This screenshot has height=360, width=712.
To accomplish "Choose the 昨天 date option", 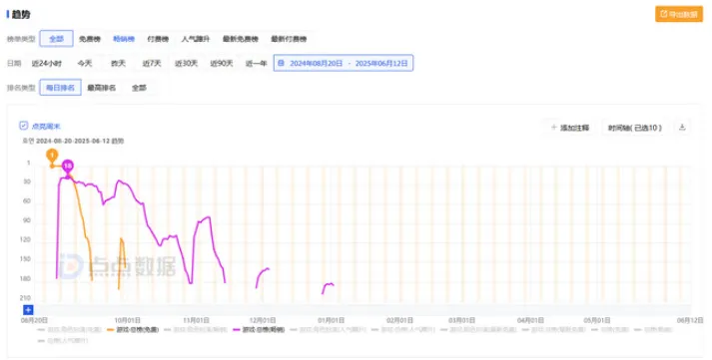I will pos(118,64).
